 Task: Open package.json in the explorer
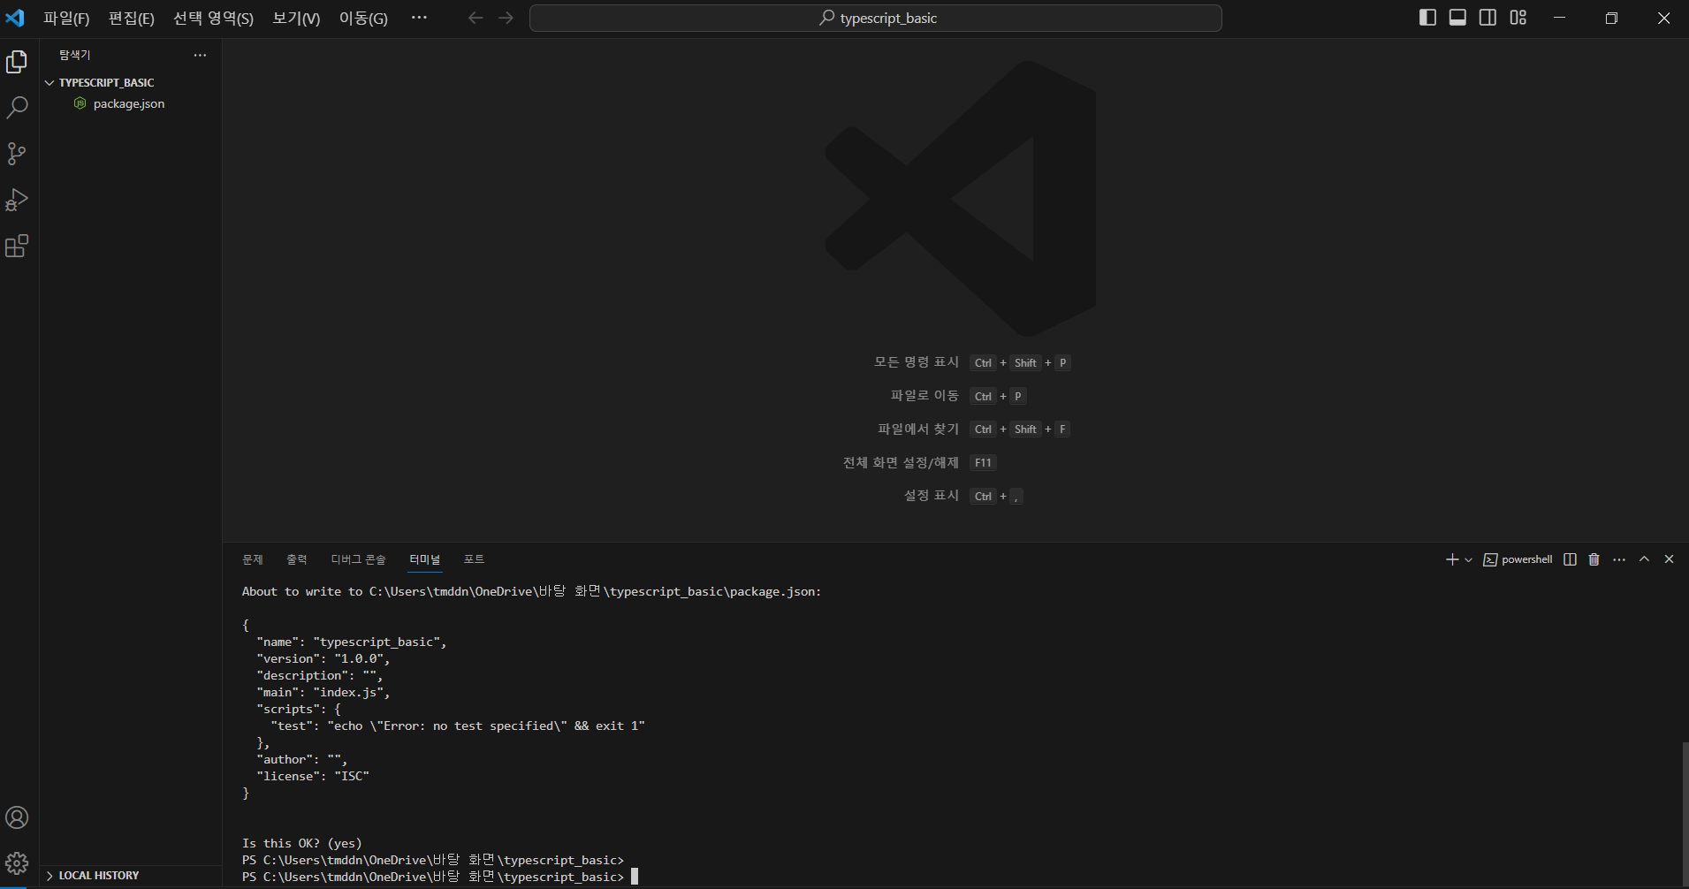pyautogui.click(x=129, y=103)
